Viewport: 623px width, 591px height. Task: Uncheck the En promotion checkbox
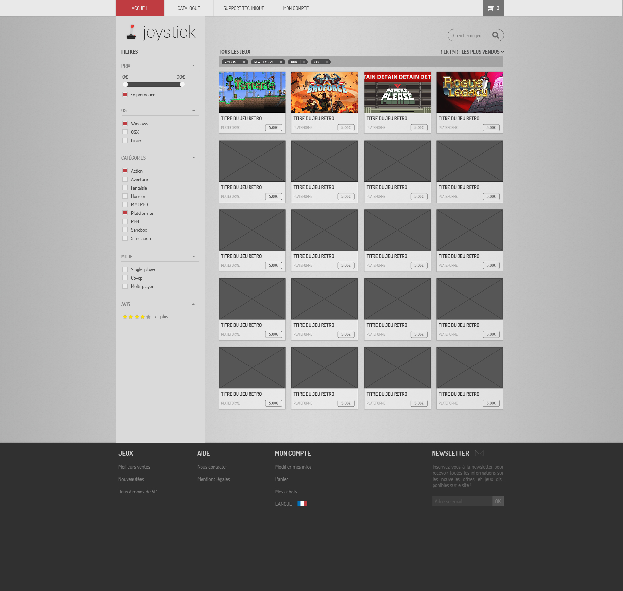[x=125, y=94]
